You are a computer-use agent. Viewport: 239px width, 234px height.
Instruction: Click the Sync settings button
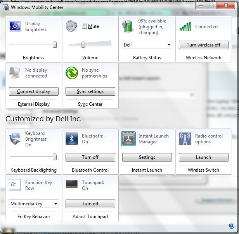click(90, 91)
